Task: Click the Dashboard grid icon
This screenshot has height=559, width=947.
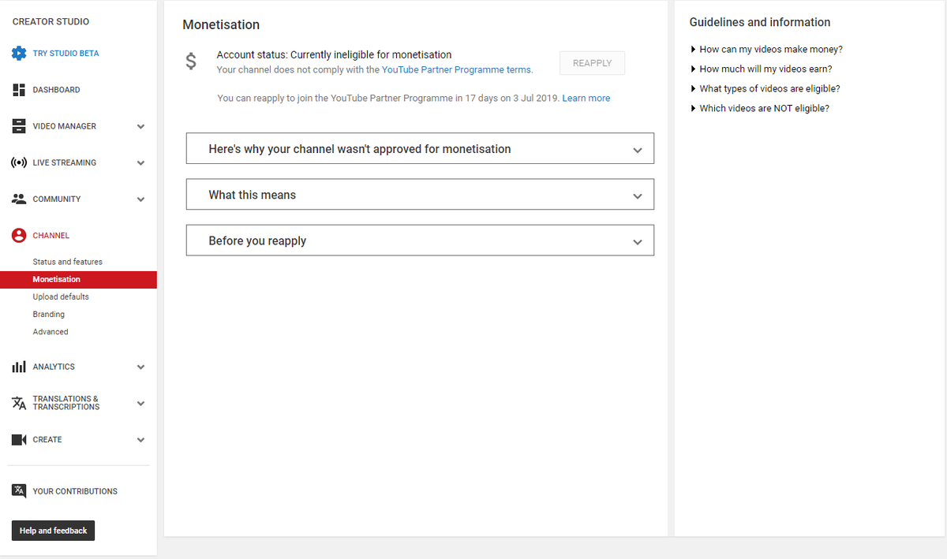Action: click(19, 90)
